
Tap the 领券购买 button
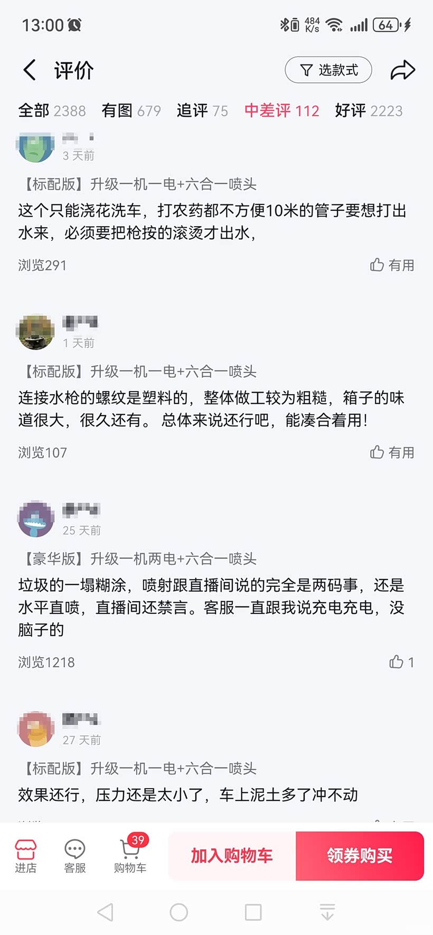point(360,856)
